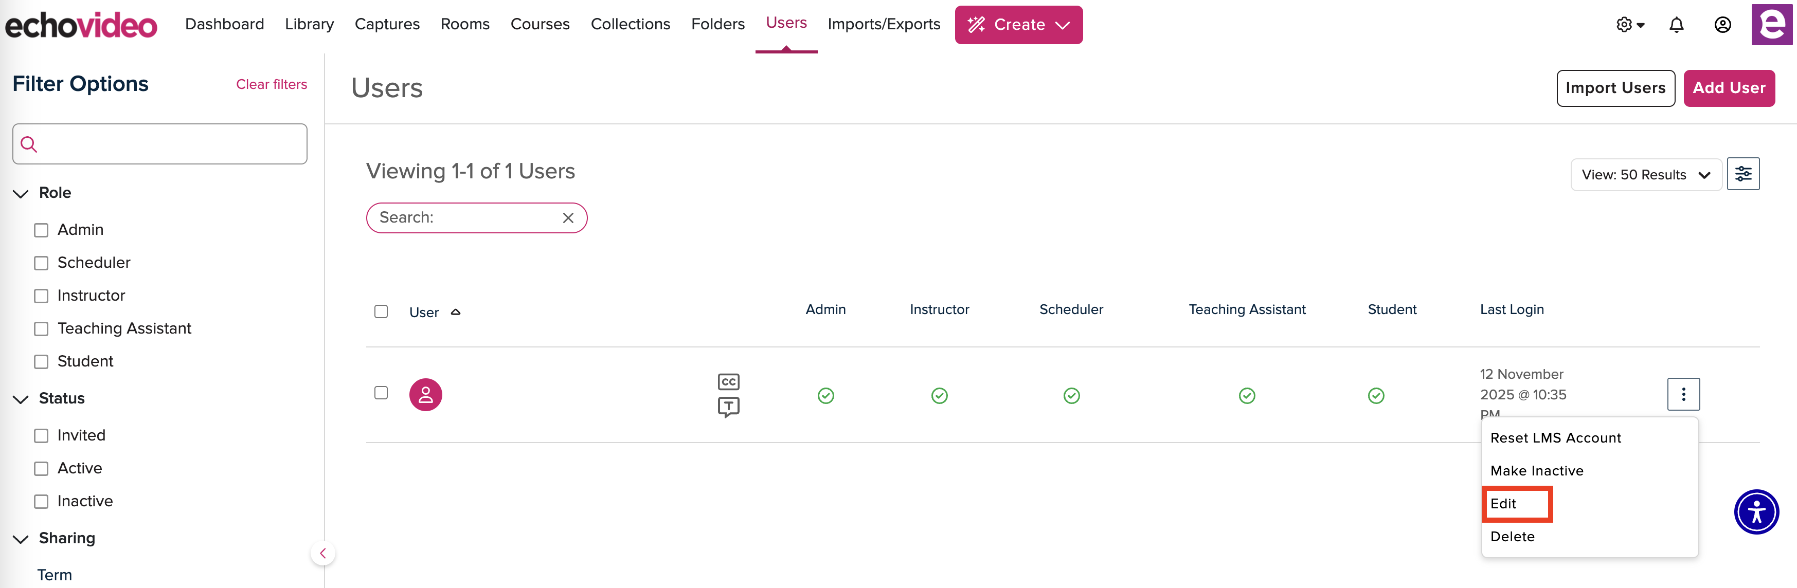The width and height of the screenshot is (1797, 588).
Task: Open the user account profile icon
Action: click(x=1722, y=25)
